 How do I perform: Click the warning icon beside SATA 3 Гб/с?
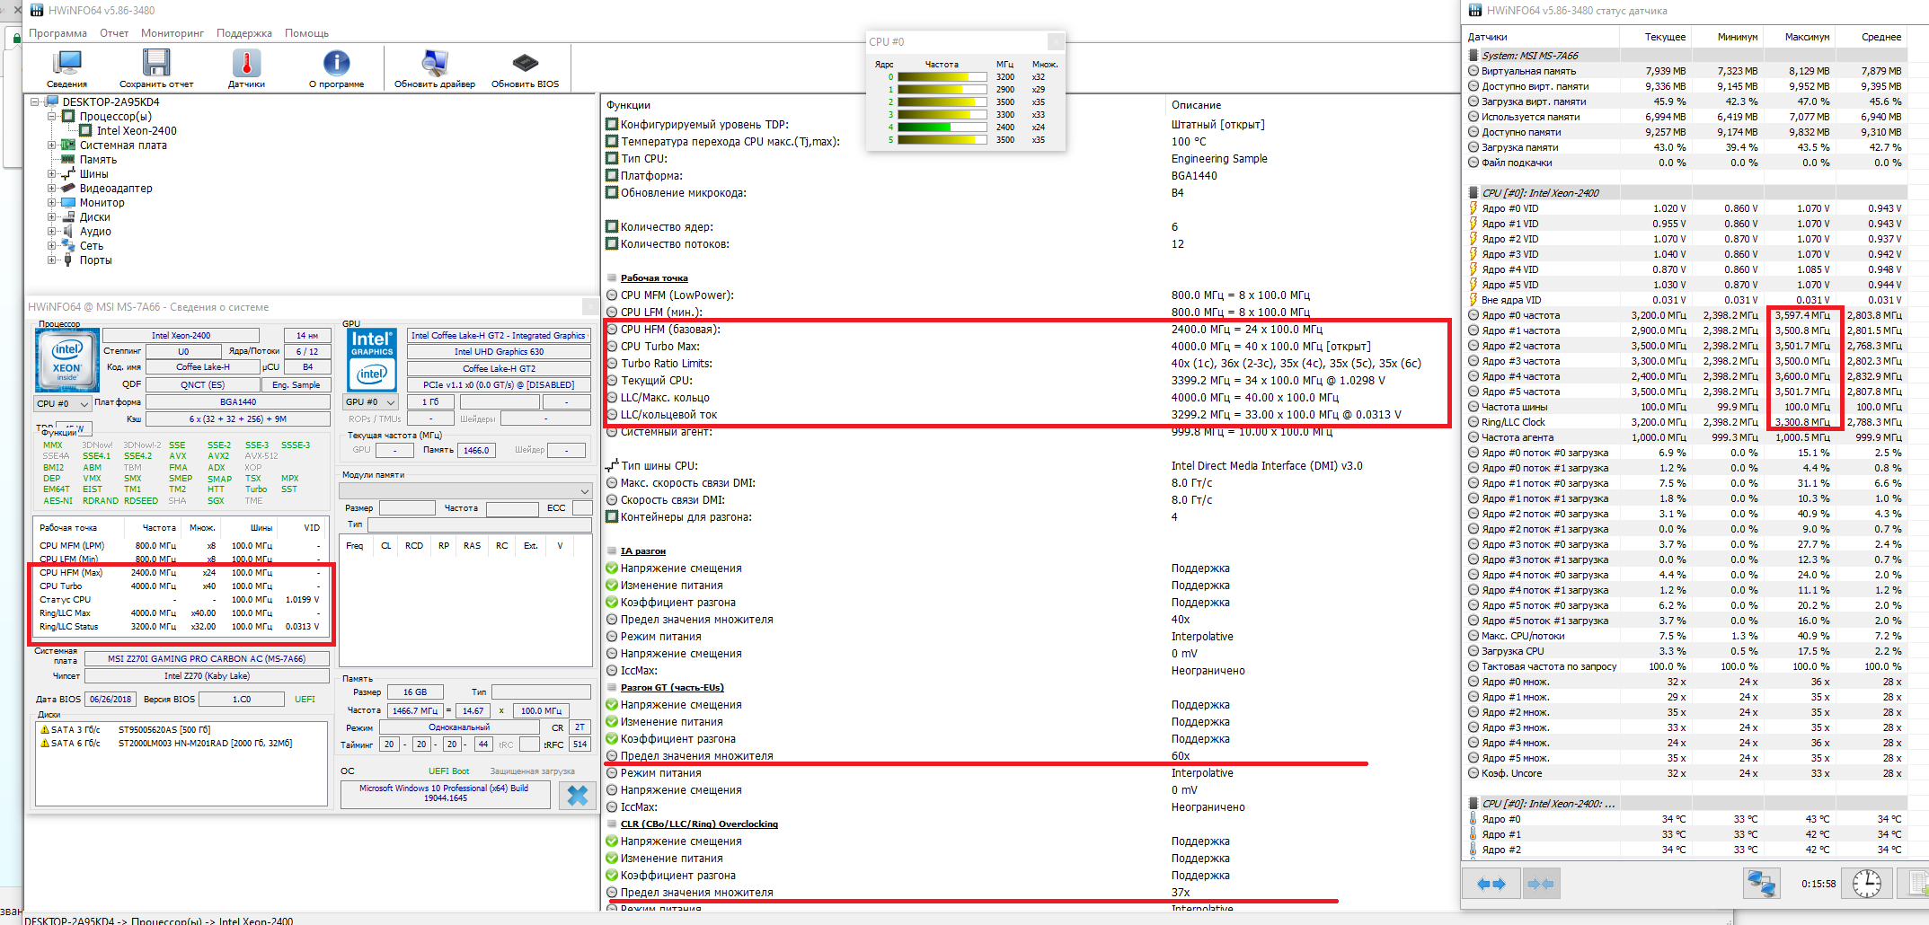tap(44, 729)
